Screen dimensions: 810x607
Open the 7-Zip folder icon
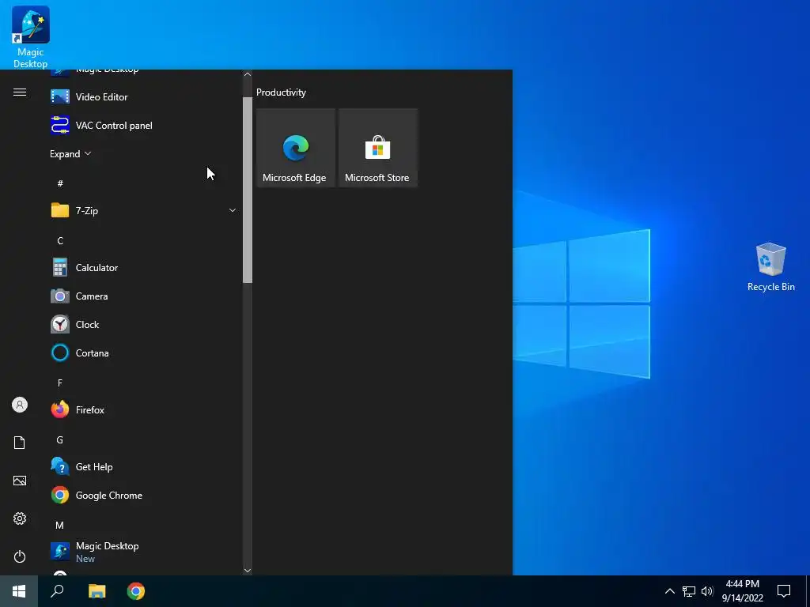point(60,210)
